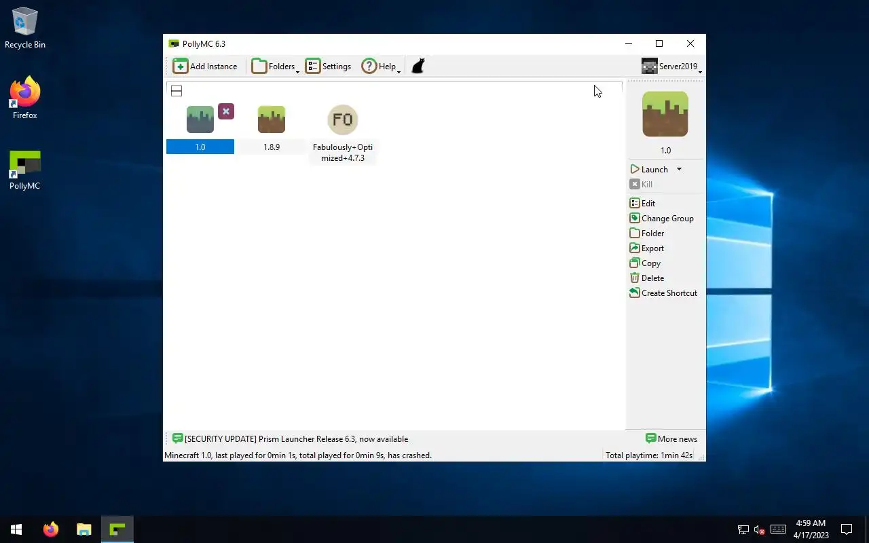
Task: Click the crashed X badge on the 1.0 instance
Action: [226, 111]
